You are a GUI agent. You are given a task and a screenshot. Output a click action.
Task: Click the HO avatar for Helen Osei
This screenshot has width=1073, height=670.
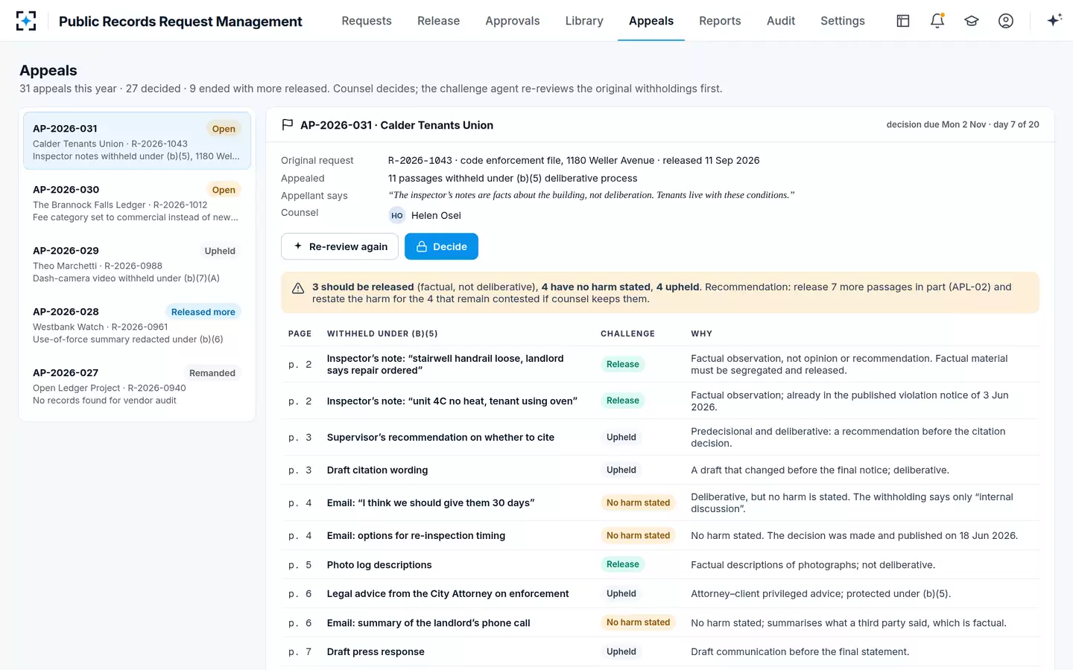397,215
